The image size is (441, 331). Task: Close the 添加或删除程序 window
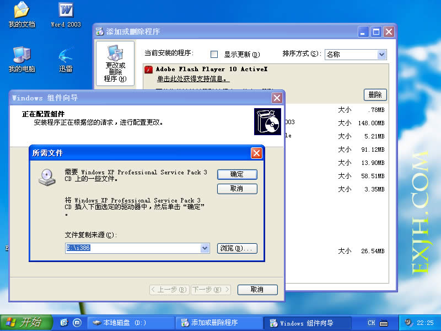point(389,32)
